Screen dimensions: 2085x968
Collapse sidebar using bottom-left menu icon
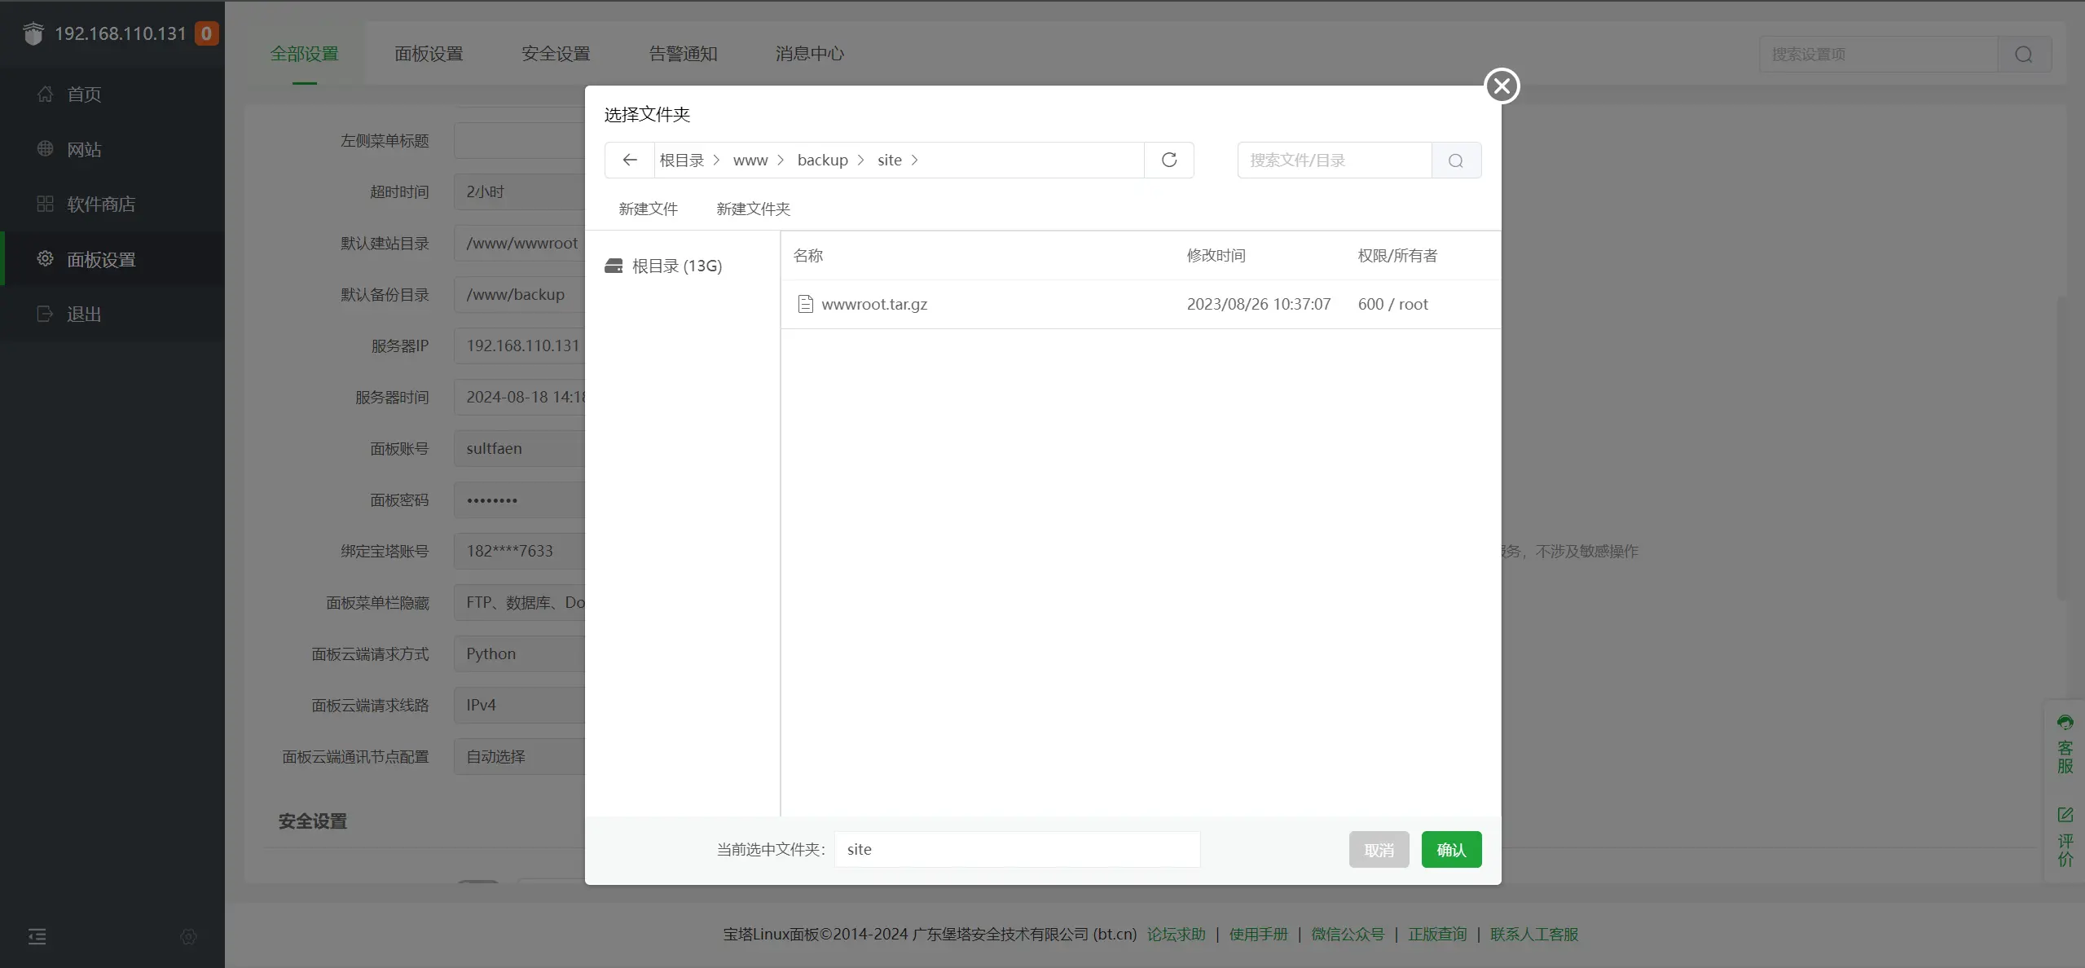[x=37, y=936]
